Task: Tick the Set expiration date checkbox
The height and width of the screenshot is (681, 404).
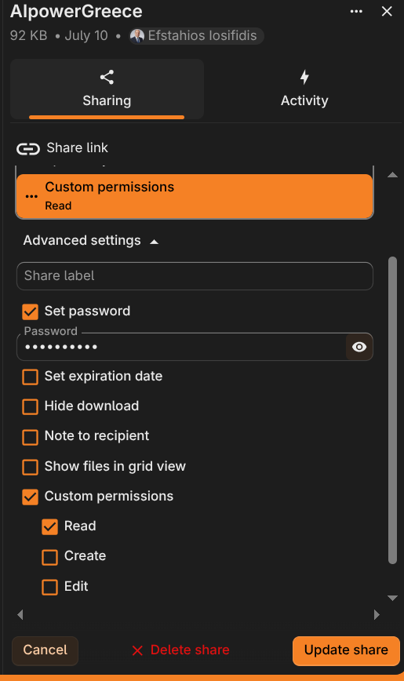Action: coord(30,377)
